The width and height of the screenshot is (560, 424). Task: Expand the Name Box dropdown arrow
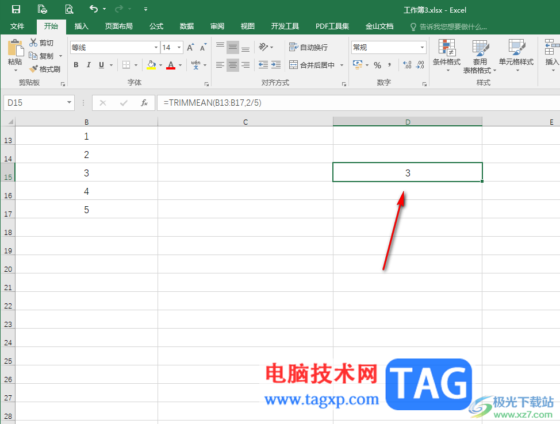70,103
